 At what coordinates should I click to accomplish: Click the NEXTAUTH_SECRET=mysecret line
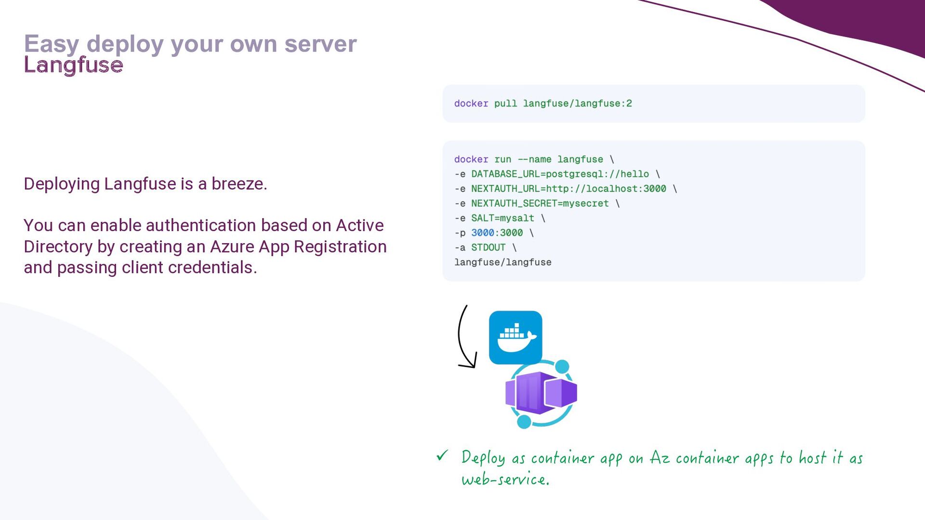pos(537,204)
